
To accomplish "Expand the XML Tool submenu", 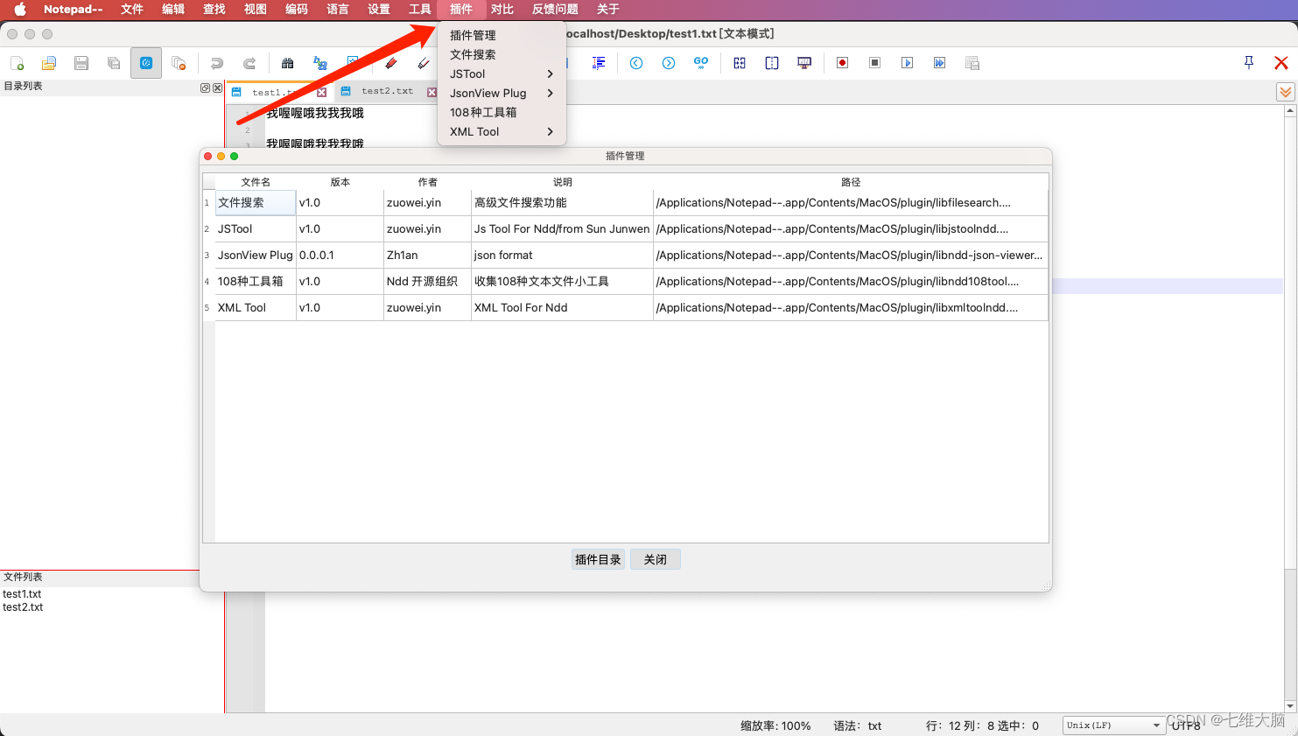I will coord(502,131).
